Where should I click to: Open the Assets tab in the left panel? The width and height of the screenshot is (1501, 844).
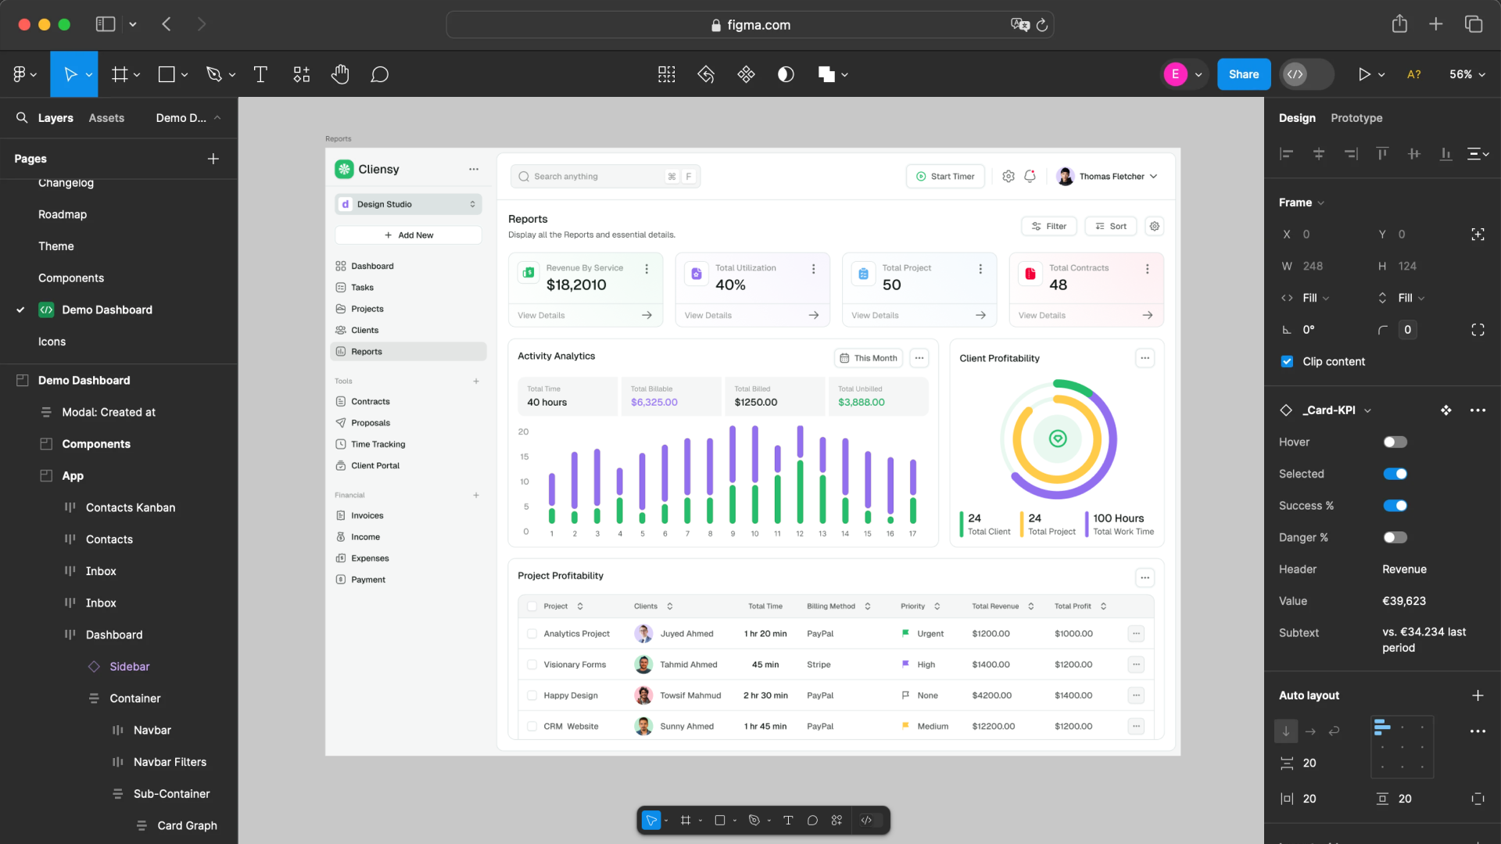107,118
